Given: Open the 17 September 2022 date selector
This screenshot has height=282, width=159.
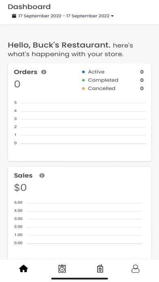Looking at the screenshot, I should (x=62, y=16).
